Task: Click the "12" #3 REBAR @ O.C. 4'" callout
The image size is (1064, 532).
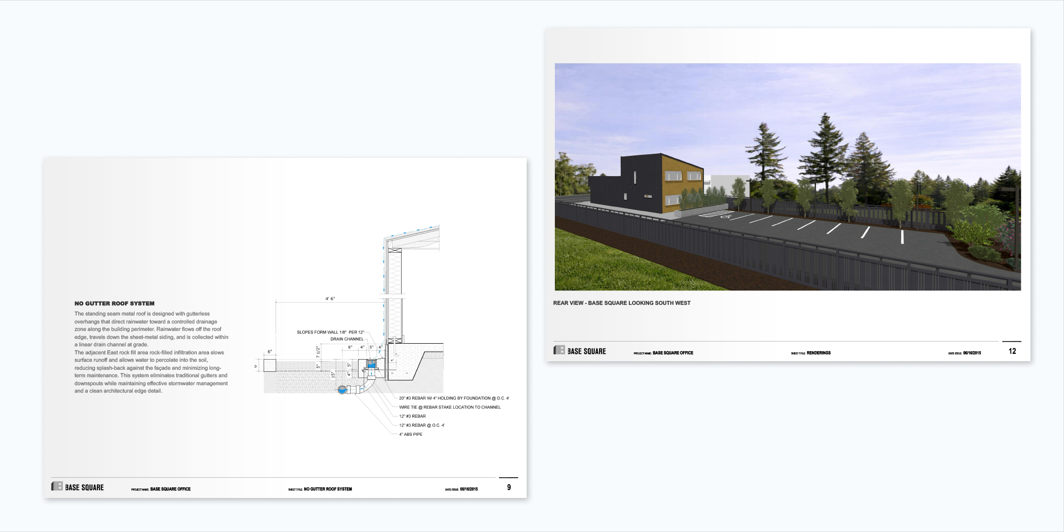Action: coord(422,426)
